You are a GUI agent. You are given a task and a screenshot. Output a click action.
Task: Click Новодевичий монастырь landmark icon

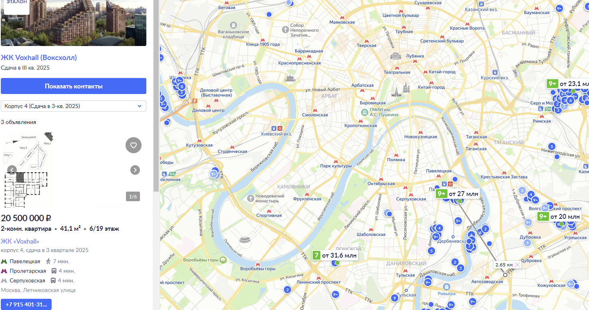point(250,198)
